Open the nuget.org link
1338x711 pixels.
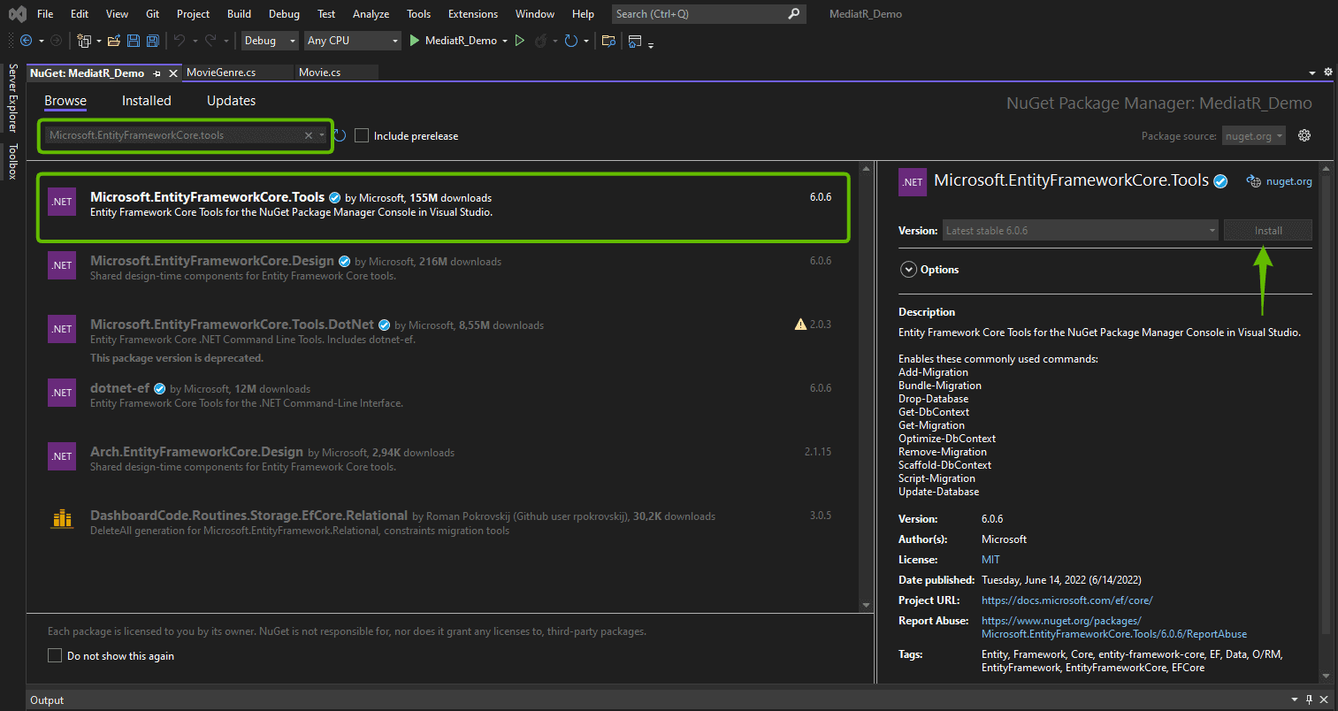coord(1288,181)
